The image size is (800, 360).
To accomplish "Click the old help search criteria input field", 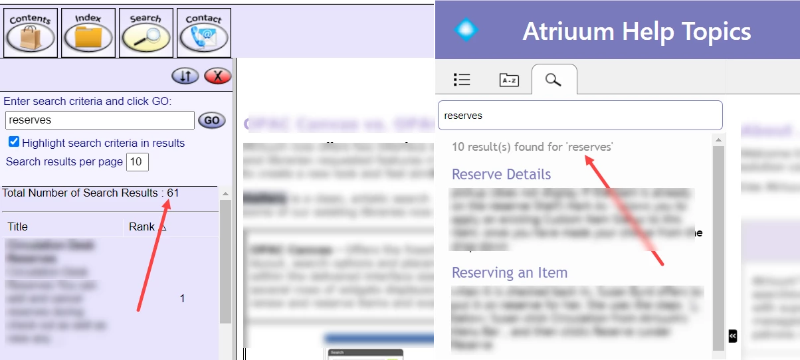I will tap(100, 120).
